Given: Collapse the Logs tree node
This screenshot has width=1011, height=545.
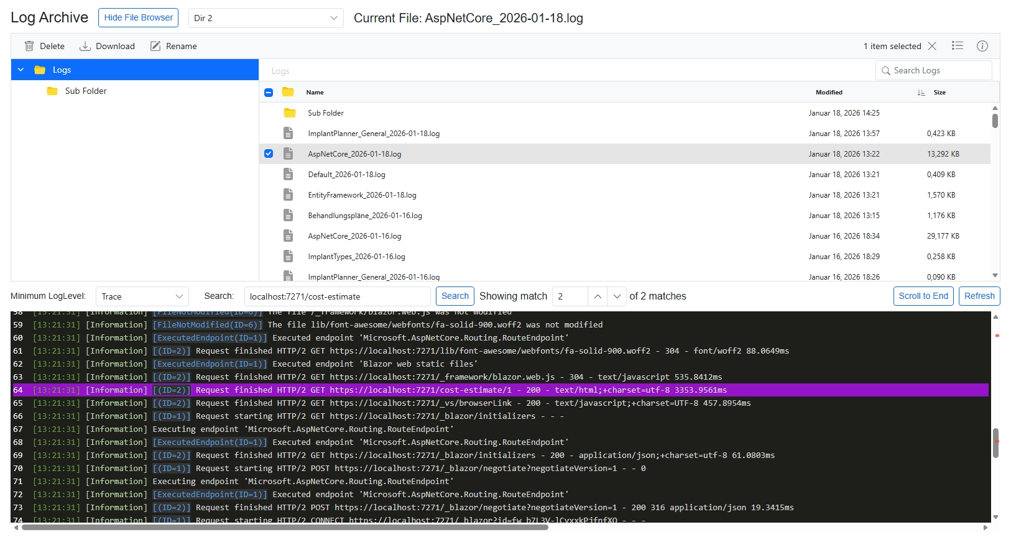Looking at the screenshot, I should click(x=21, y=70).
